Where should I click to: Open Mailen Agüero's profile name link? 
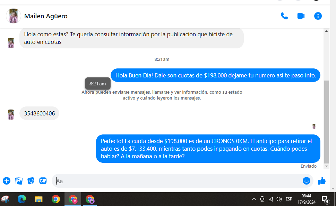tap(46, 16)
